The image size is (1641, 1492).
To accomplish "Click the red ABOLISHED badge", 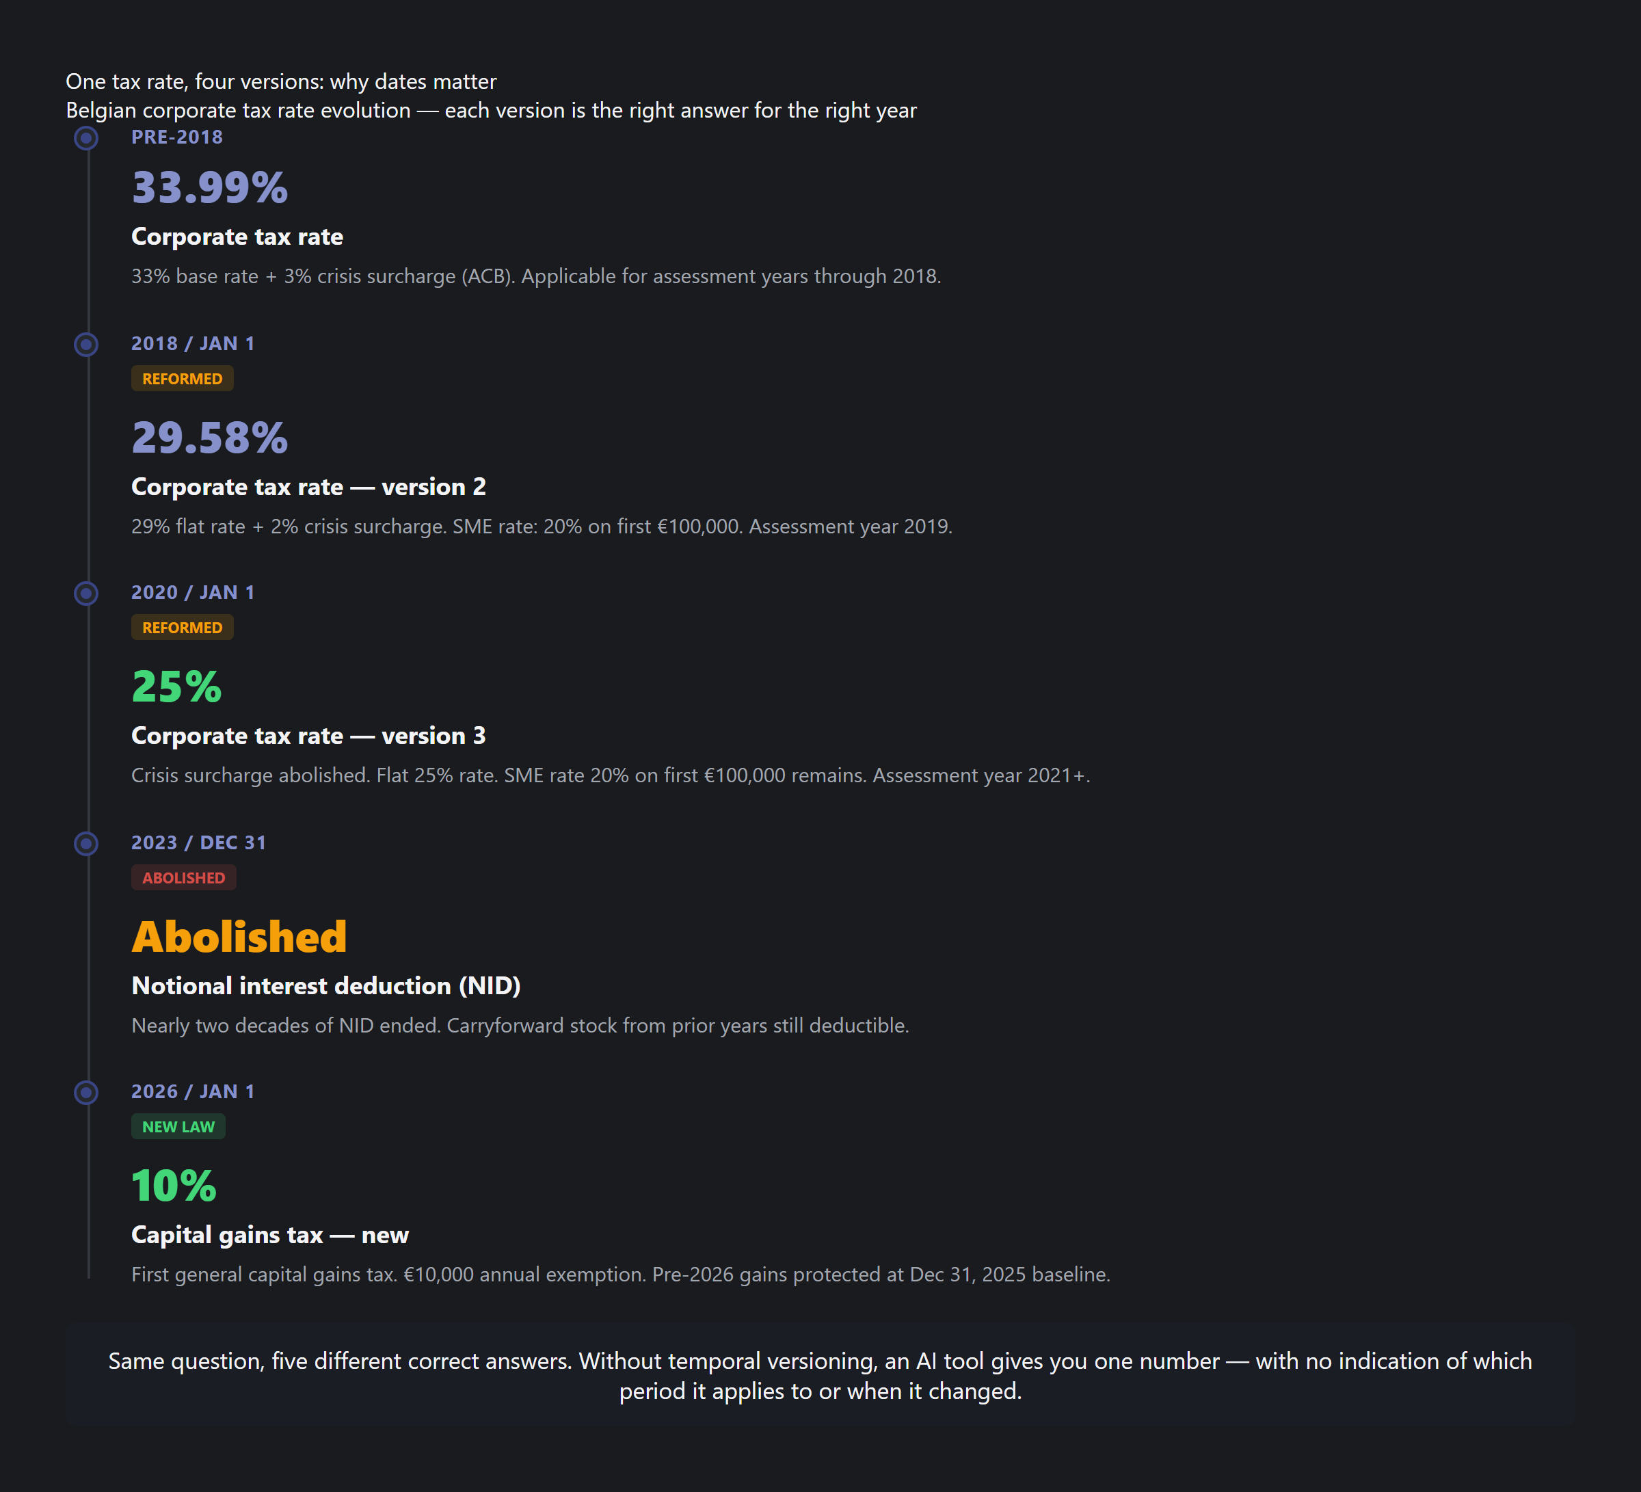I will (184, 877).
